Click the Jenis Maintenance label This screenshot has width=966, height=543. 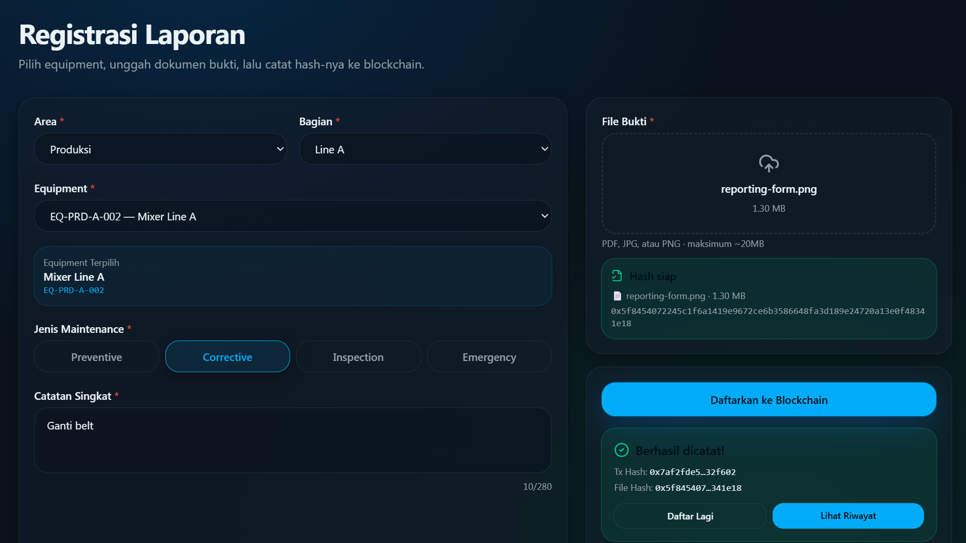click(79, 329)
